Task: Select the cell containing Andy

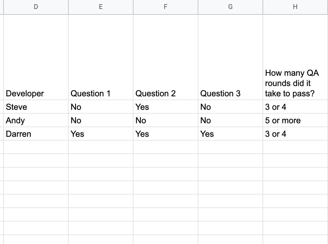Action: tap(36, 120)
